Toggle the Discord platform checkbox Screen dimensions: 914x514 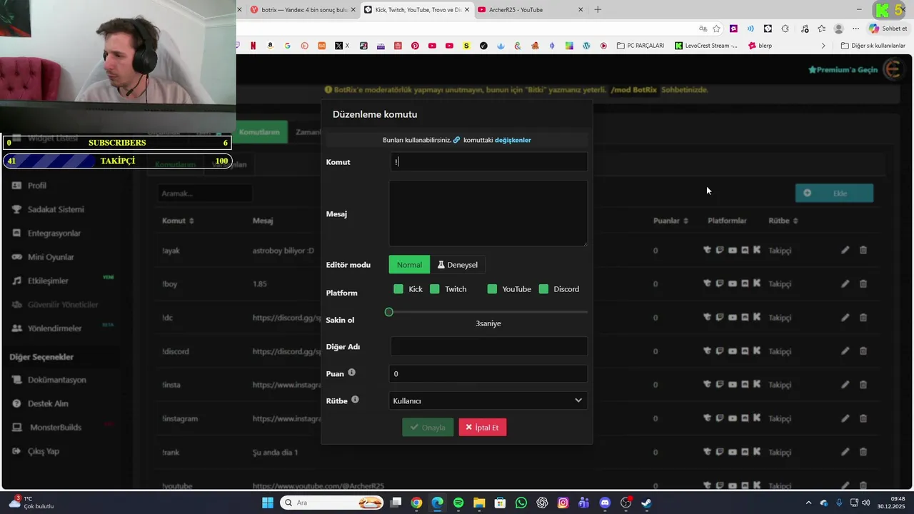(543, 289)
